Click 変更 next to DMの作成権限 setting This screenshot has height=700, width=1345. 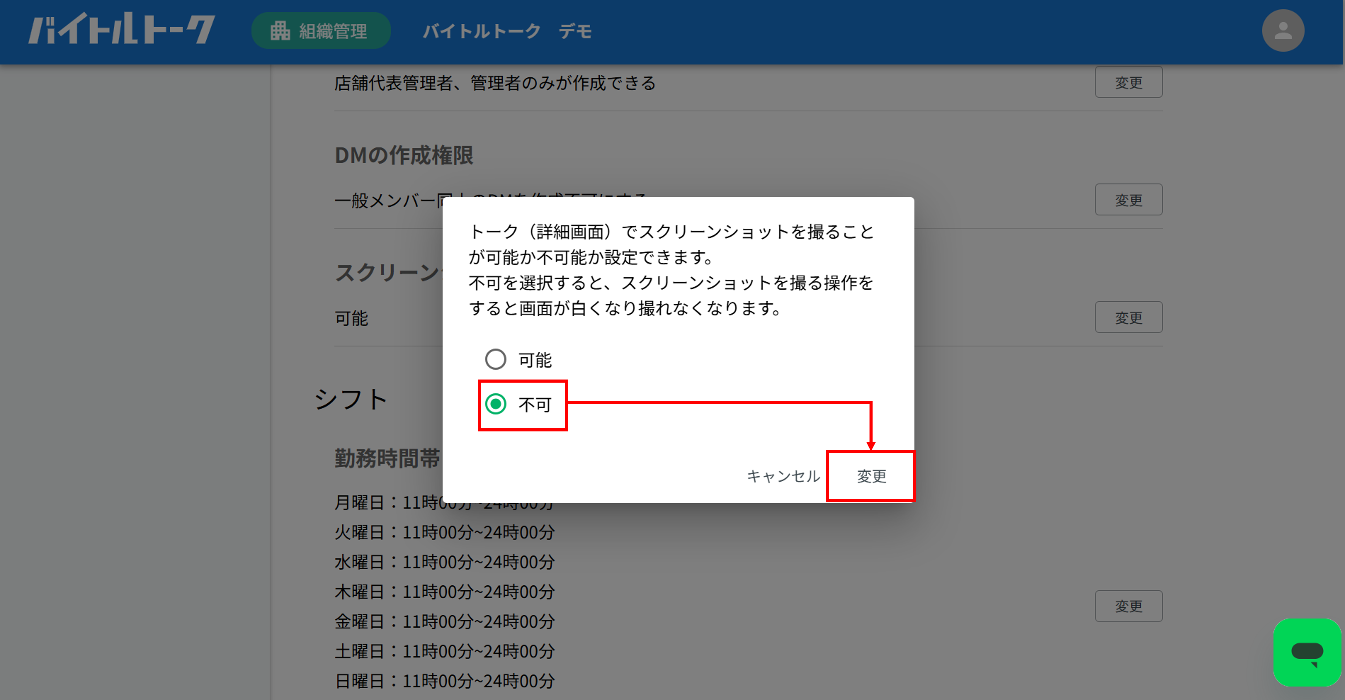click(1128, 199)
